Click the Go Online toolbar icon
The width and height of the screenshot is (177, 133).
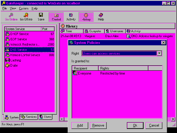click(11, 15)
